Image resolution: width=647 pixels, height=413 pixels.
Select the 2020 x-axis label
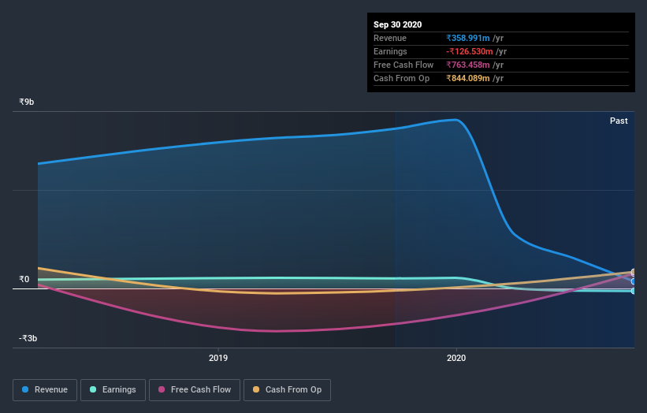coord(456,358)
